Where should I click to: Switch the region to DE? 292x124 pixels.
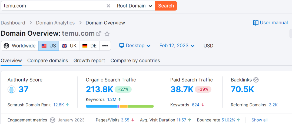89,46
